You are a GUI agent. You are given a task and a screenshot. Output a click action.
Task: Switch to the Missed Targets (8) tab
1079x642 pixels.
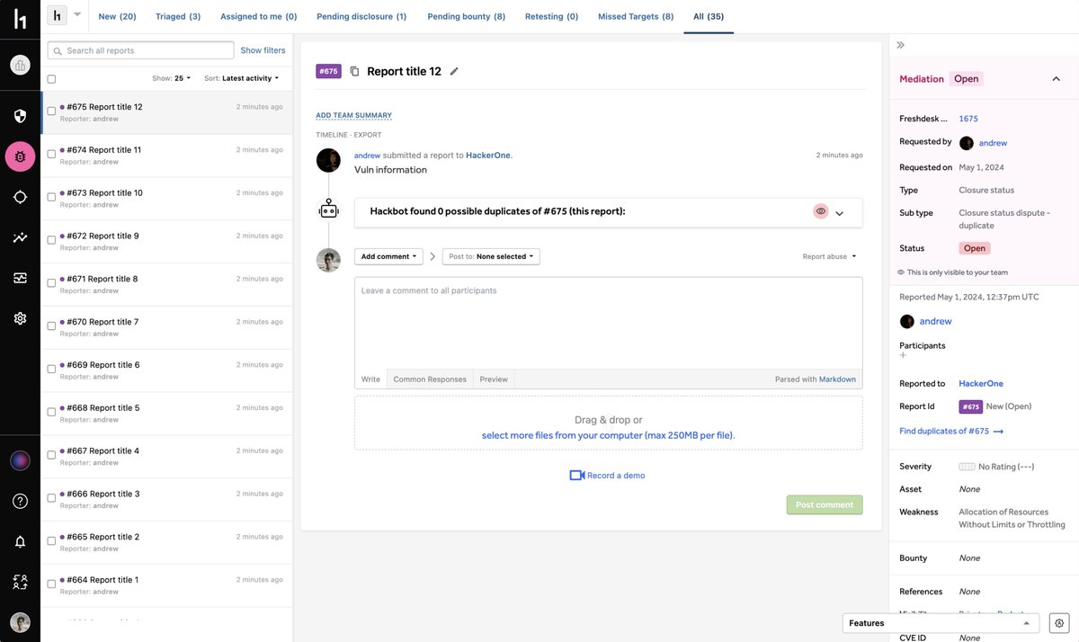636,16
